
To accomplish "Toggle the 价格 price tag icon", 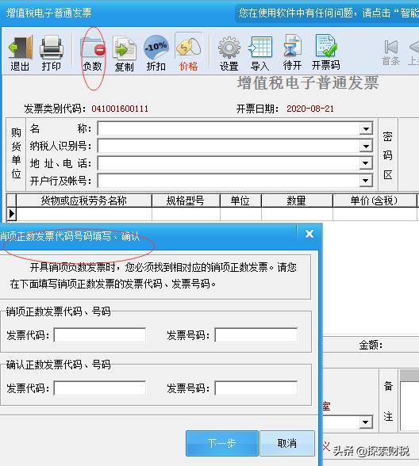I will (188, 53).
